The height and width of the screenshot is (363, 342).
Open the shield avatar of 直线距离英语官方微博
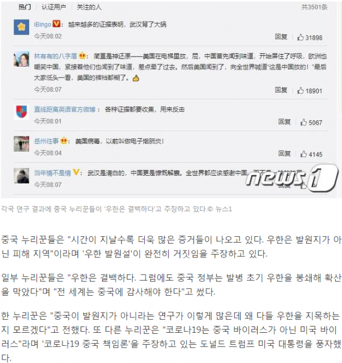click(21, 112)
